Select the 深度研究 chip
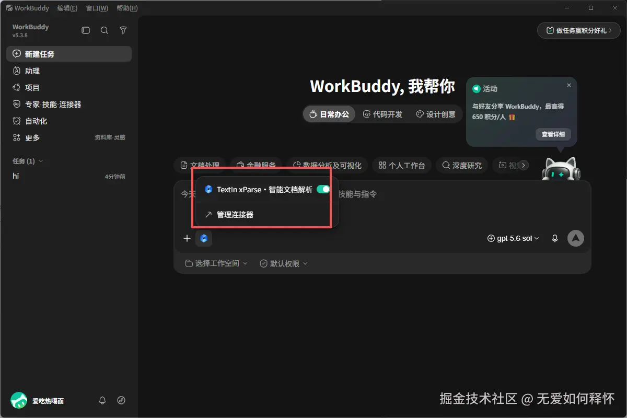627x418 pixels. 462,165
